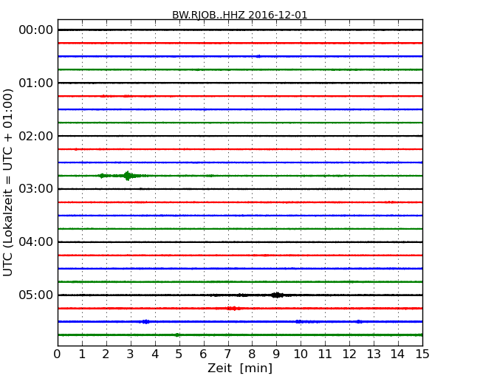The width and height of the screenshot is (480, 384).
Task: Click the black seismic burst at 05:00 near minute 9
Action: point(277,295)
